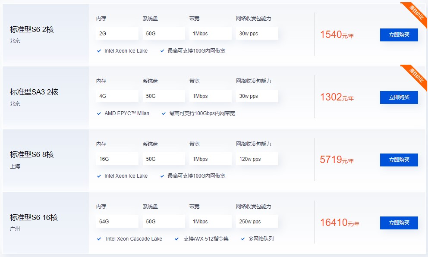This screenshot has width=428, height=257.
Task: Click 1Mbps bandwidth field in S6 16核 row
Action: (x=211, y=221)
